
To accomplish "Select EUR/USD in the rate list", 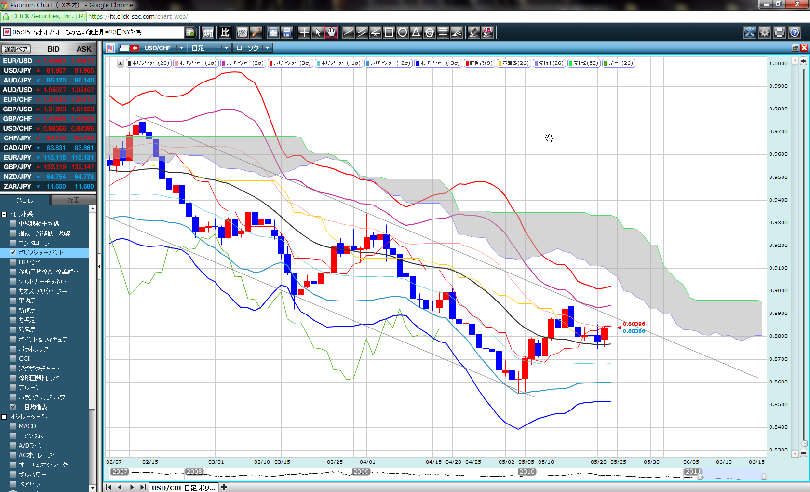I will pos(18,61).
